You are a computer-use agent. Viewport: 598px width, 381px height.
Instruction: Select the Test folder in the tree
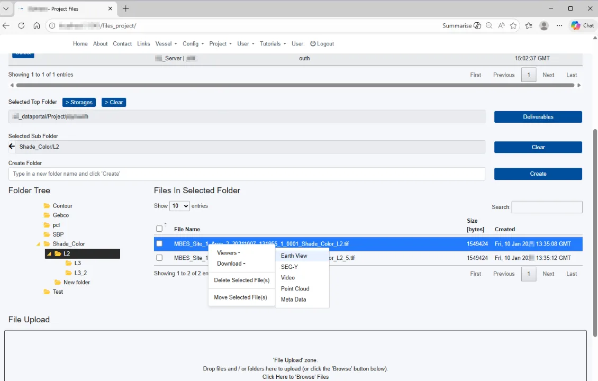(57, 292)
